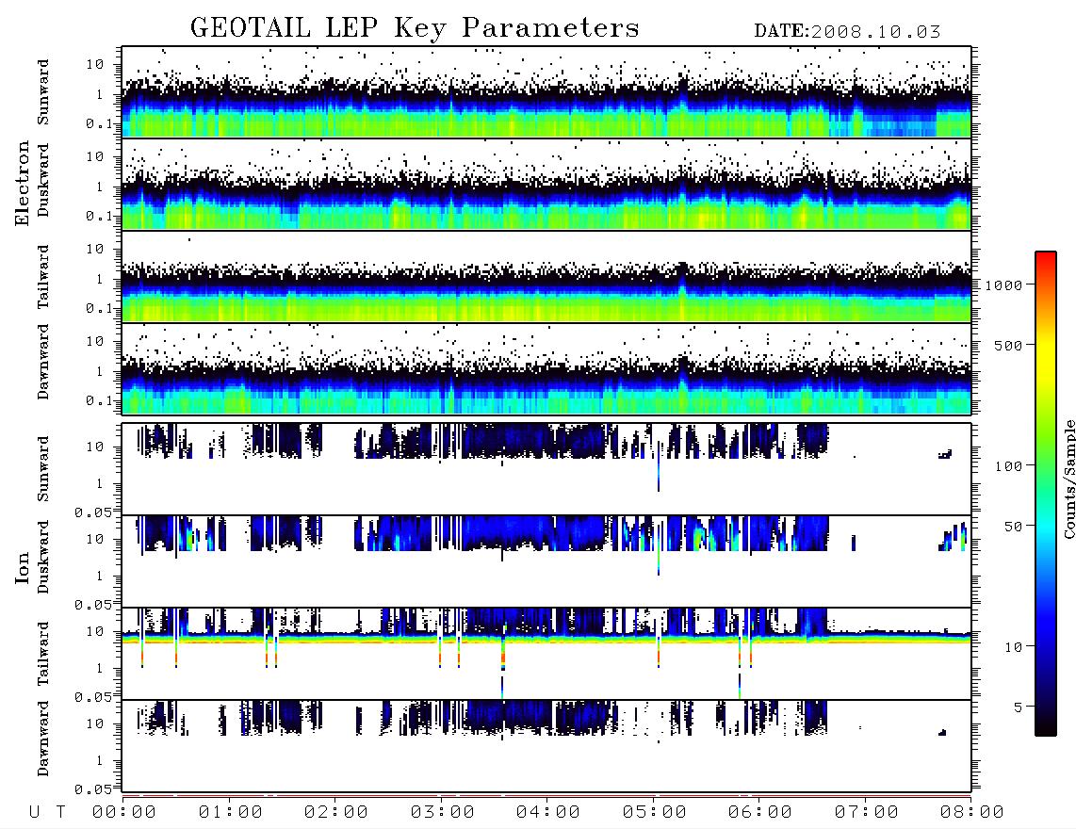The height and width of the screenshot is (829, 1076).
Task: Click the "01:00" time tick label
Action: [231, 813]
